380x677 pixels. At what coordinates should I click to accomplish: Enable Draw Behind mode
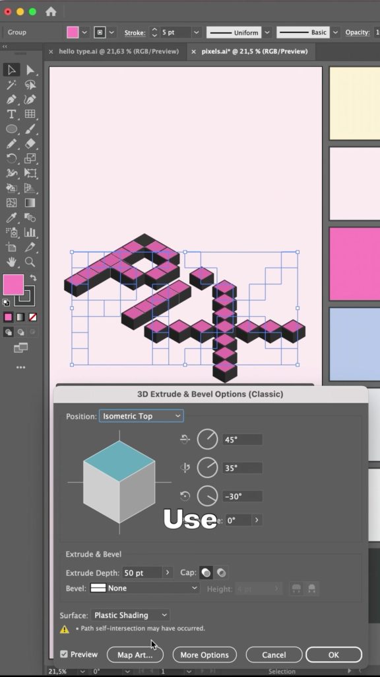click(20, 333)
